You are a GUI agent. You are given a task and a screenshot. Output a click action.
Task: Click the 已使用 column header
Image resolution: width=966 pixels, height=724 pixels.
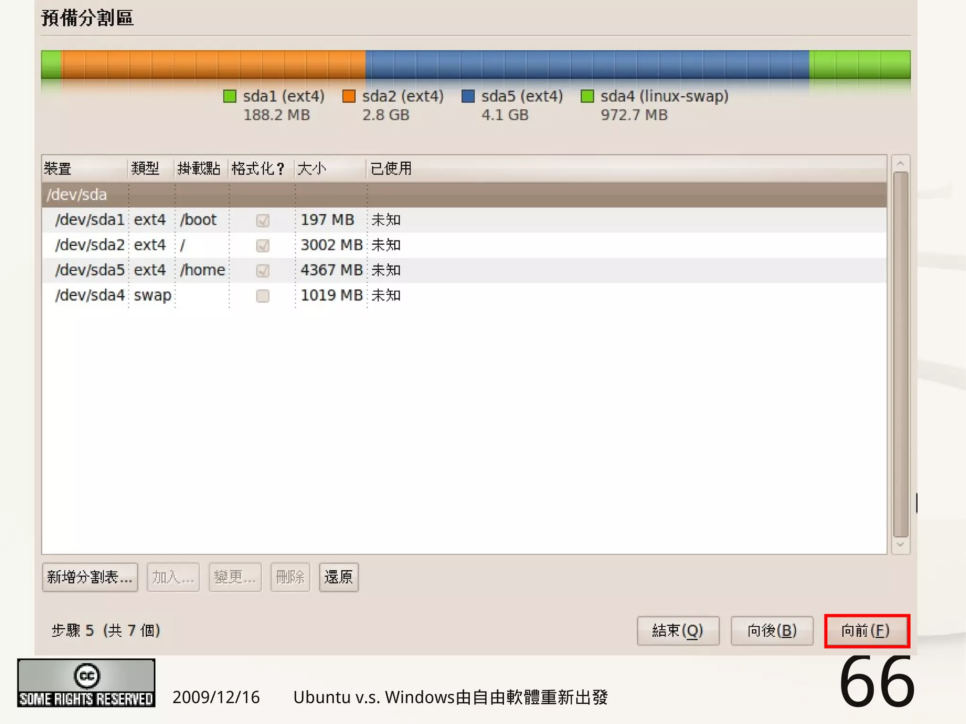click(626, 168)
